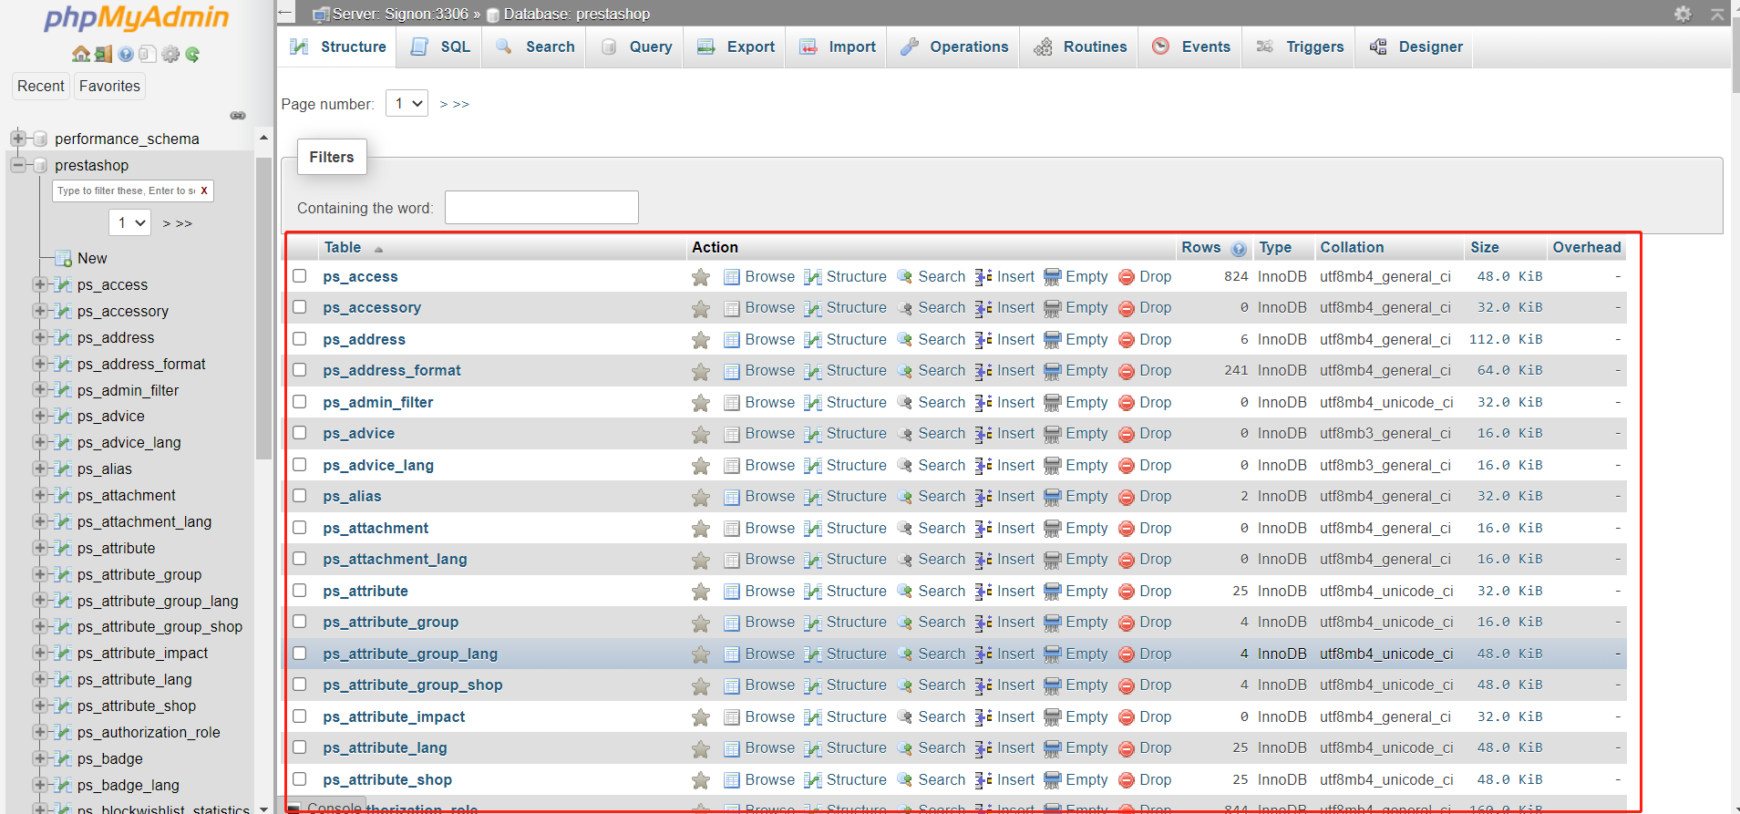The height and width of the screenshot is (814, 1740).
Task: Open the Import tab
Action: (837, 47)
